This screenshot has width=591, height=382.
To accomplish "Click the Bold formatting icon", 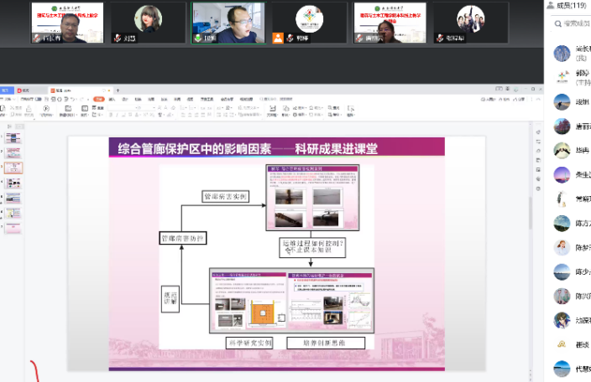I will click(111, 115).
